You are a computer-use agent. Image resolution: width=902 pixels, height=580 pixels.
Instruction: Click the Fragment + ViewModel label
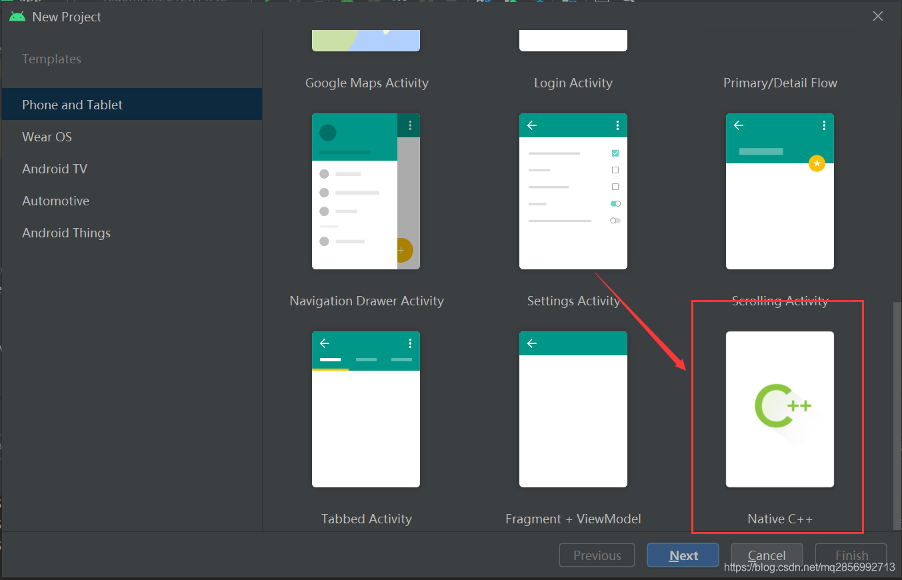(x=573, y=519)
